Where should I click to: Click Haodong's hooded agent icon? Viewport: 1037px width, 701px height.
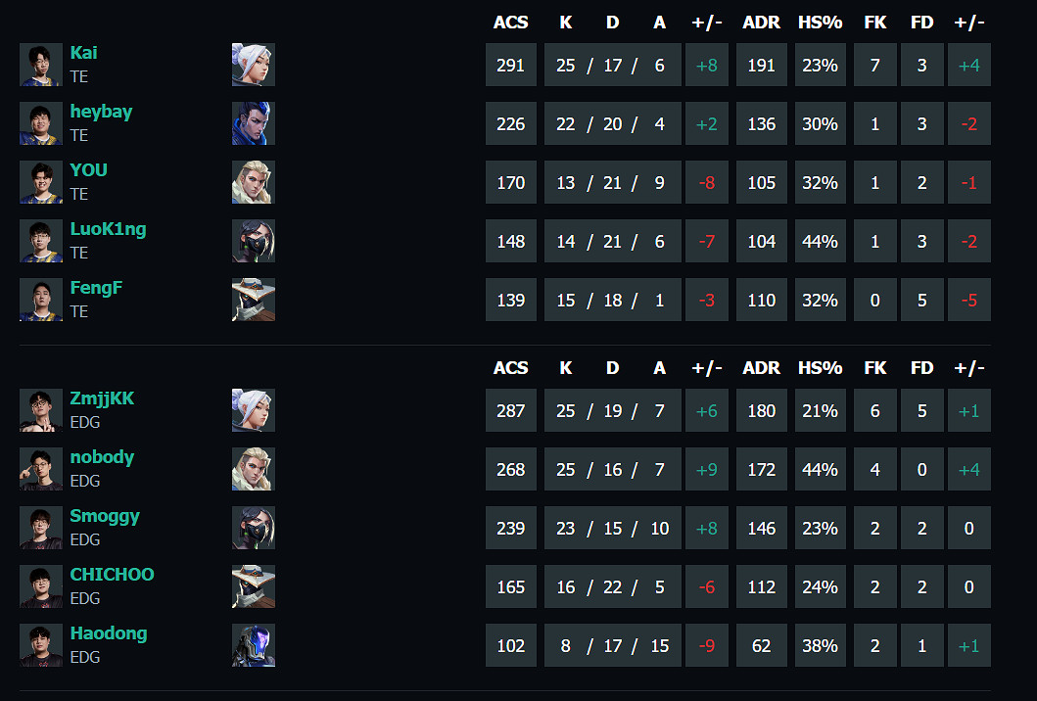point(254,645)
